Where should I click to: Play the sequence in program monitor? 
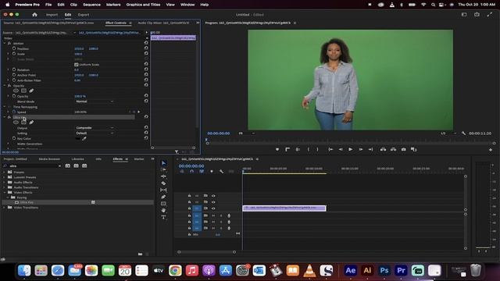tap(351, 149)
